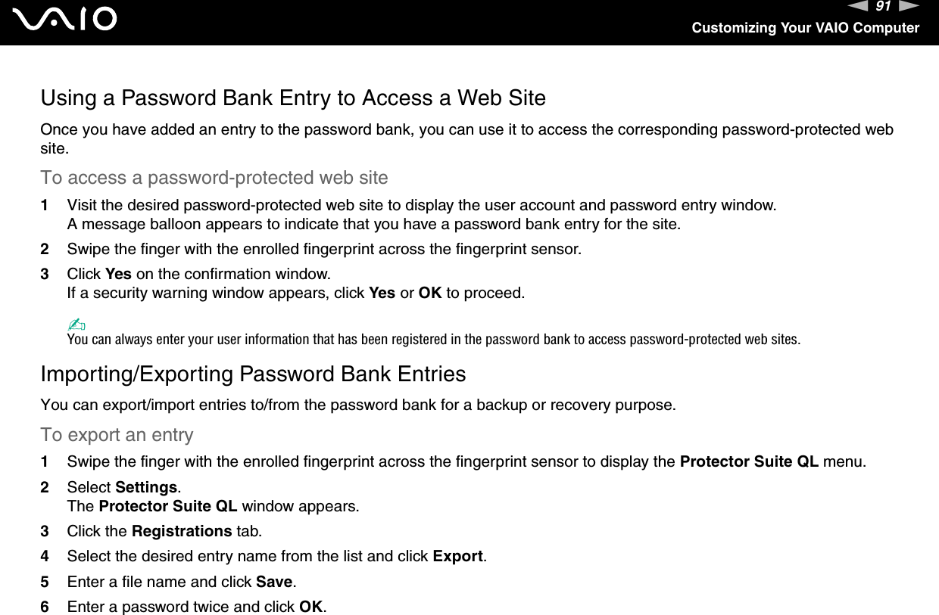Click bold OK in the security warning line
This screenshot has width=939, height=615.
[430, 293]
